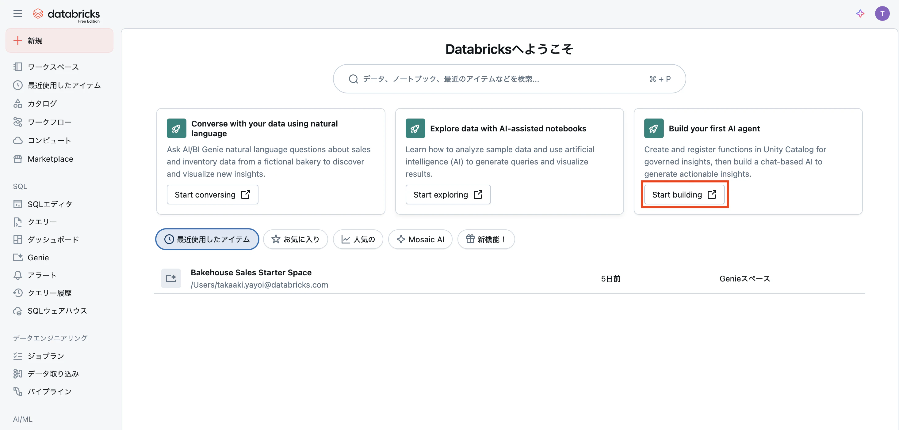The image size is (899, 430).
Task: Click the Databricks logo
Action: (x=66, y=15)
